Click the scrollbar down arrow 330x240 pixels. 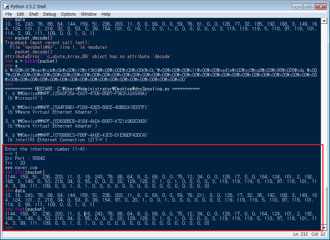point(324,227)
